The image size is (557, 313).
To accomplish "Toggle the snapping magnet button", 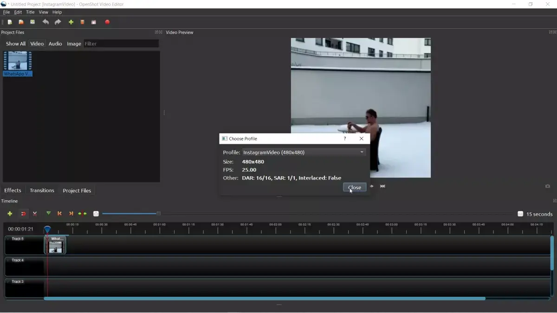I will click(x=23, y=214).
